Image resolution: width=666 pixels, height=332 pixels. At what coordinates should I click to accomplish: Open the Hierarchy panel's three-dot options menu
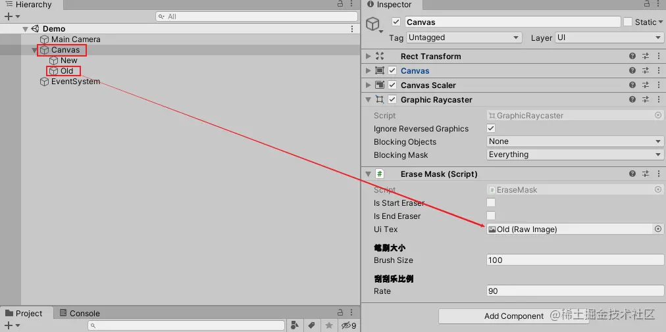[x=352, y=4]
